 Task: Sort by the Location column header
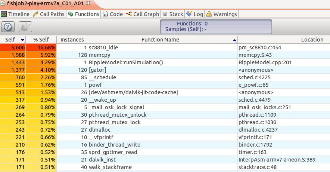pos(312,40)
